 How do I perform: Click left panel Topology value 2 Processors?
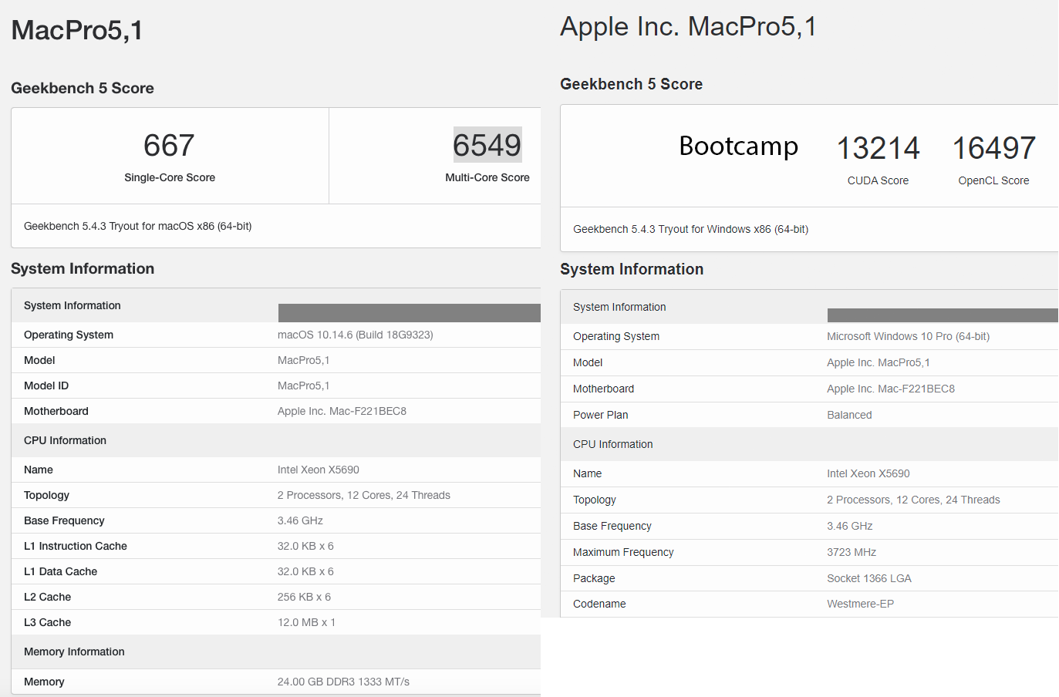pyautogui.click(x=364, y=495)
